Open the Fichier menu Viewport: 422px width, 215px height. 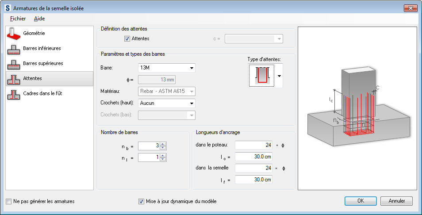[18, 19]
